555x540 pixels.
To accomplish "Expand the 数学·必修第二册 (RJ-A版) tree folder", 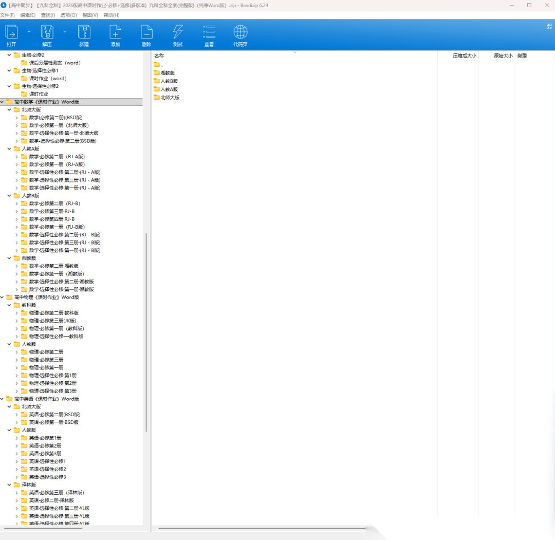I will point(16,157).
